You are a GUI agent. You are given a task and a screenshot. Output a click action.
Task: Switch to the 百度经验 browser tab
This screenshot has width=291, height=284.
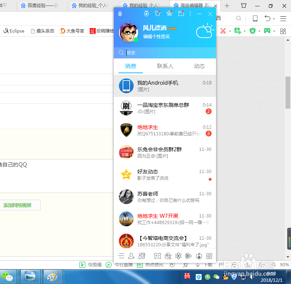[42, 6]
